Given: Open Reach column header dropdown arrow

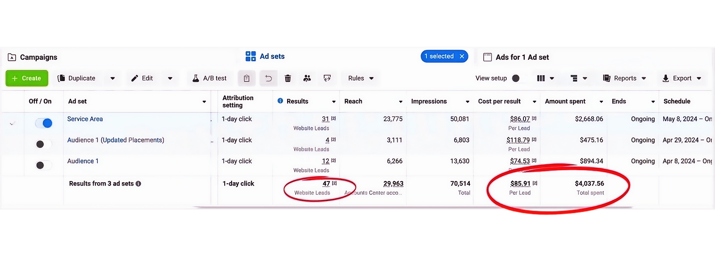Looking at the screenshot, I should click(401, 101).
